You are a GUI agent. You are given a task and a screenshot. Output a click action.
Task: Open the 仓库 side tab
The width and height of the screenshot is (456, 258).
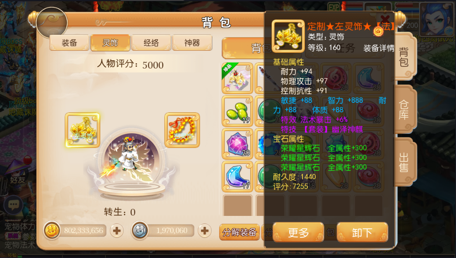coord(404,110)
